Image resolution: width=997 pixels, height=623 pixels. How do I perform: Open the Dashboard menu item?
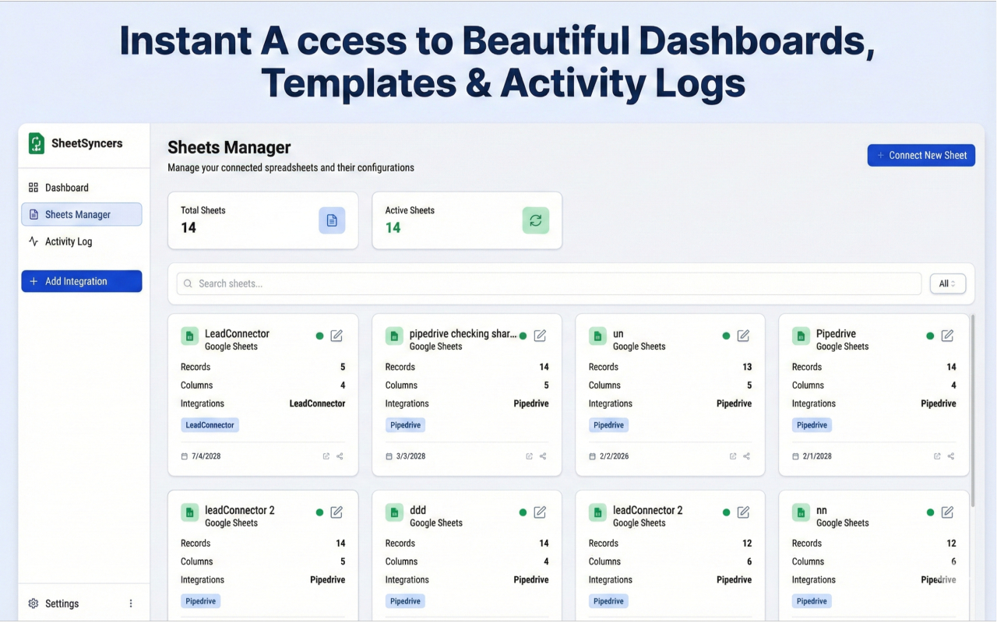click(x=66, y=188)
